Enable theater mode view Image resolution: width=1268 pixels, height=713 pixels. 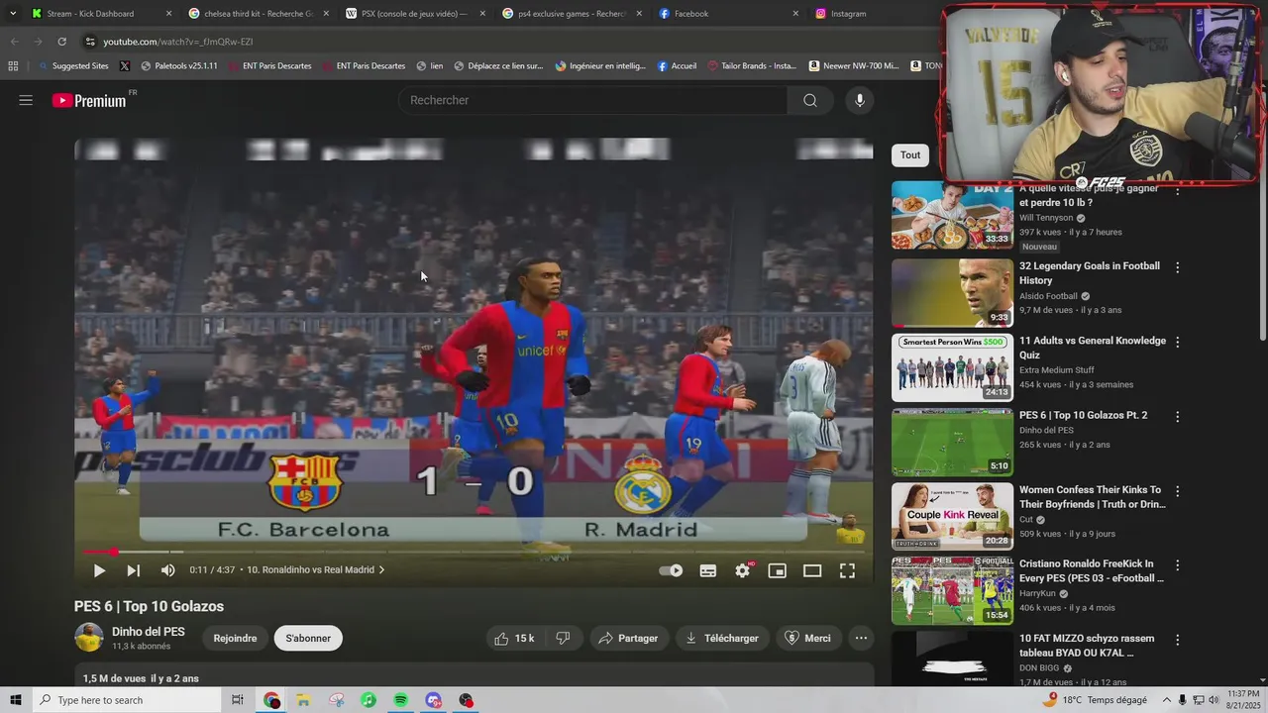point(812,570)
